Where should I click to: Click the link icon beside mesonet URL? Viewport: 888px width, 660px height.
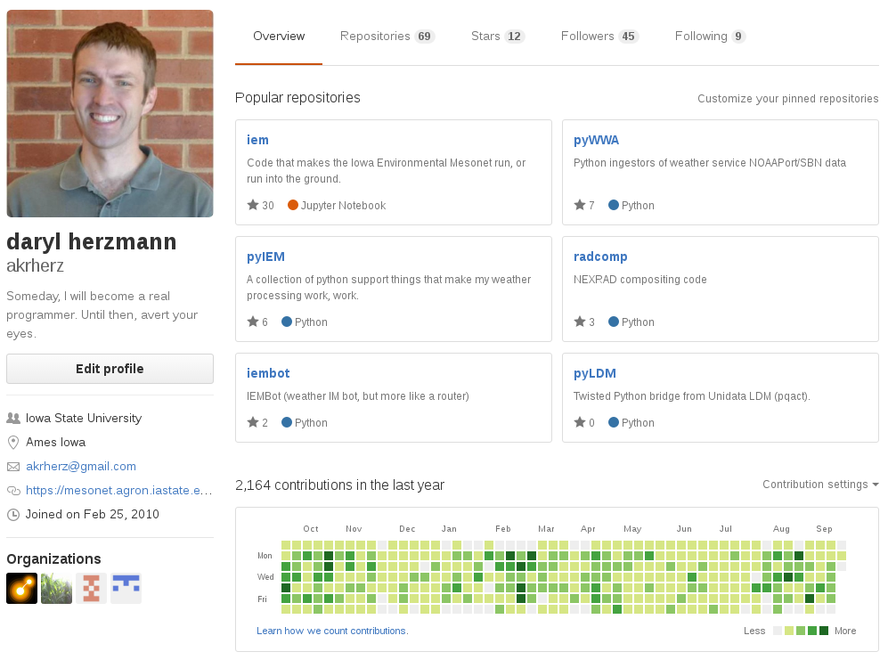[13, 491]
